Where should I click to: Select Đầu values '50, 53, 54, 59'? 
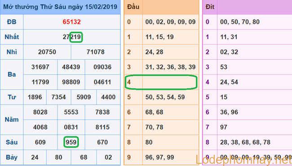[x=165, y=97]
